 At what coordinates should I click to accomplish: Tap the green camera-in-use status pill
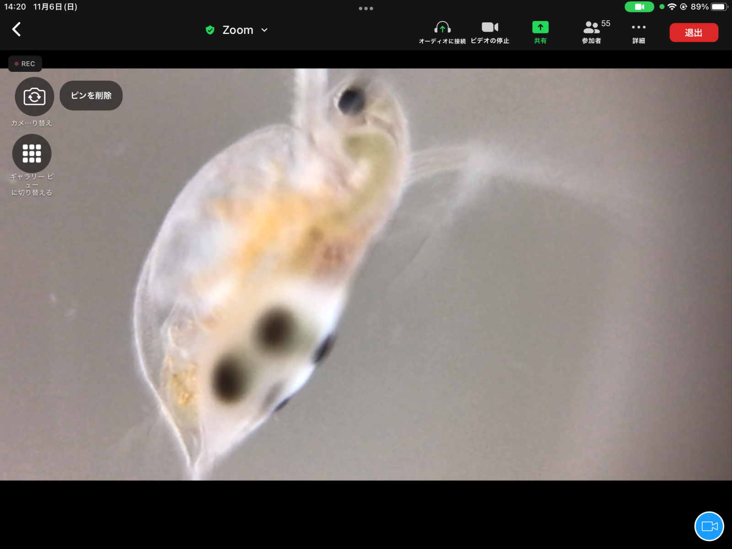pyautogui.click(x=639, y=7)
